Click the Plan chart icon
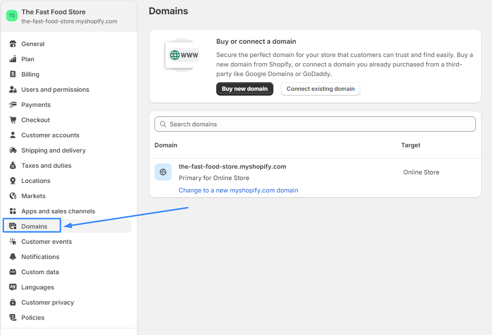492x335 pixels. click(x=13, y=59)
